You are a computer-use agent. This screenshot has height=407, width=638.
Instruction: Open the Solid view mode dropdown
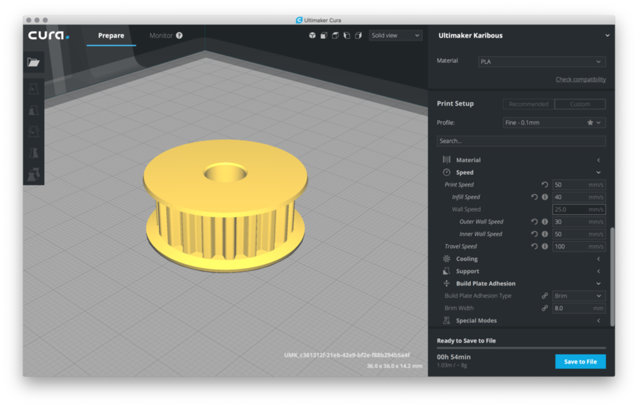pos(395,36)
